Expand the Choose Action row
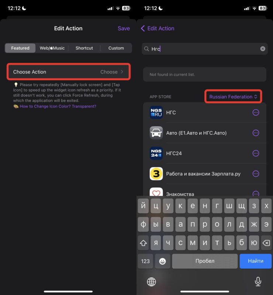This screenshot has height=295, width=273. coord(69,72)
